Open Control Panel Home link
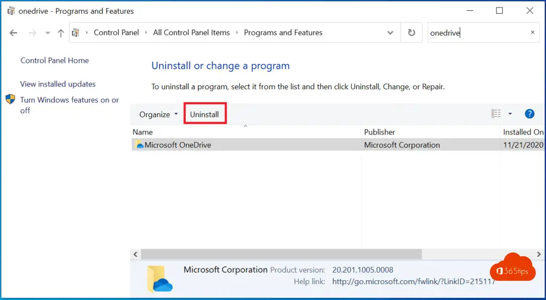The height and width of the screenshot is (300, 546). (x=54, y=60)
